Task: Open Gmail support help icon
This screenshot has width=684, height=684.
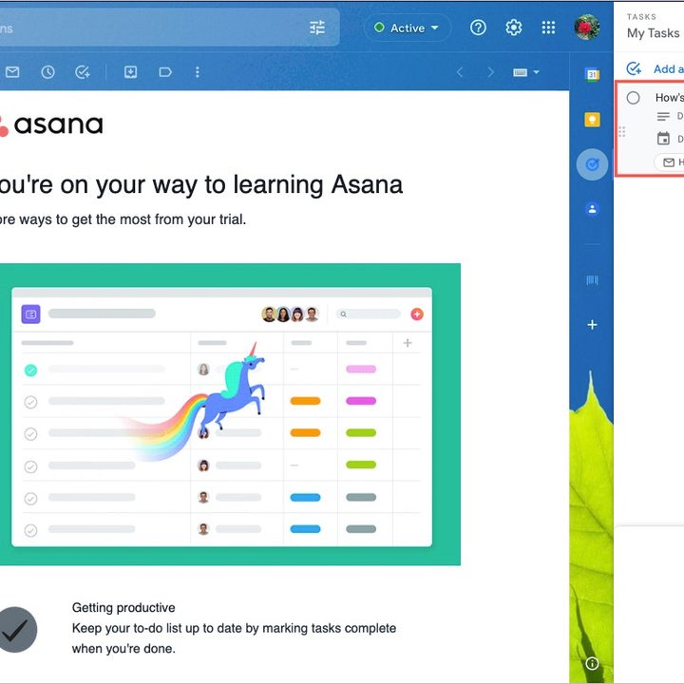Action: point(478,28)
